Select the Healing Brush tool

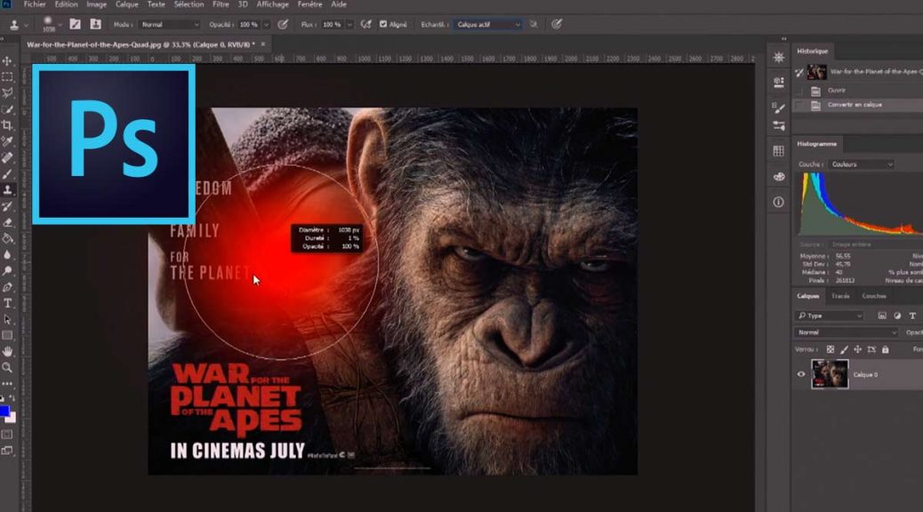(7, 157)
